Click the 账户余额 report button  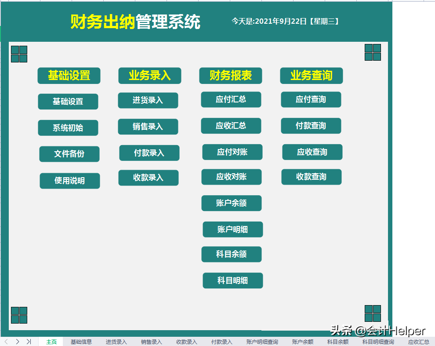point(232,203)
